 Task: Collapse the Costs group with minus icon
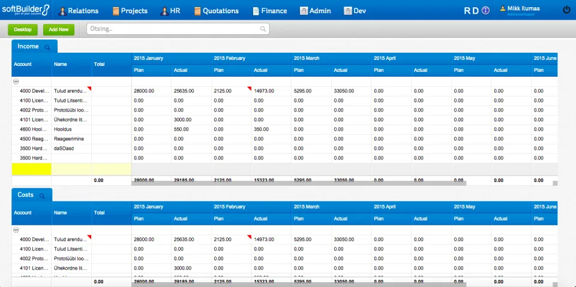tap(16, 230)
